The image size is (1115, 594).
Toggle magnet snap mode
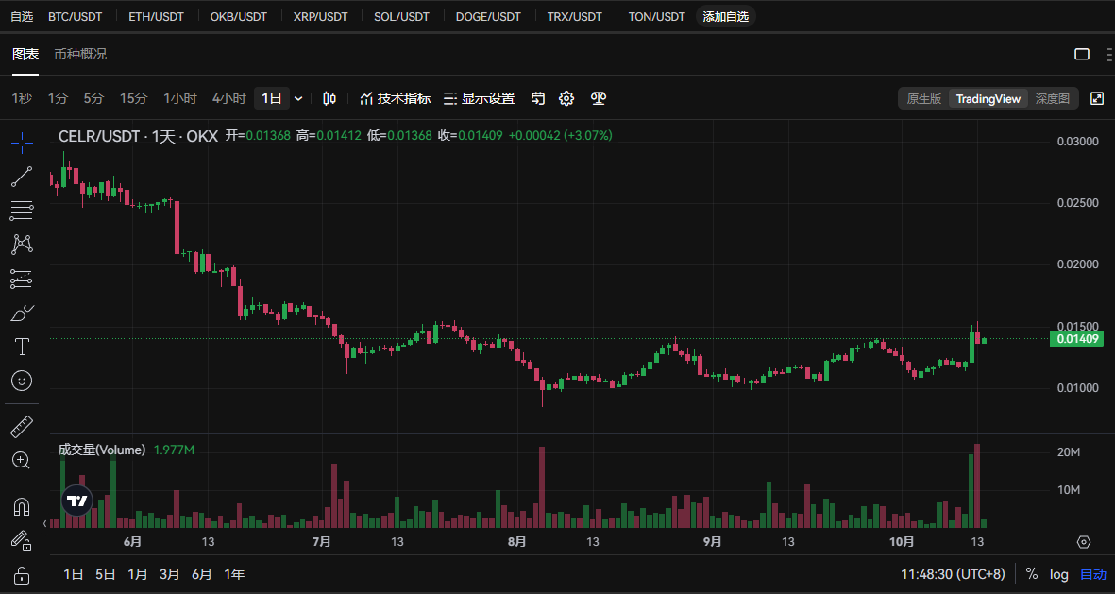[x=22, y=506]
